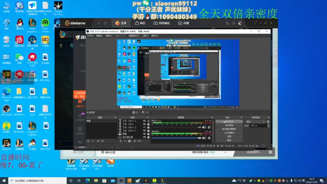Toggle visibility of text source (GDI+) 3

[144, 130]
